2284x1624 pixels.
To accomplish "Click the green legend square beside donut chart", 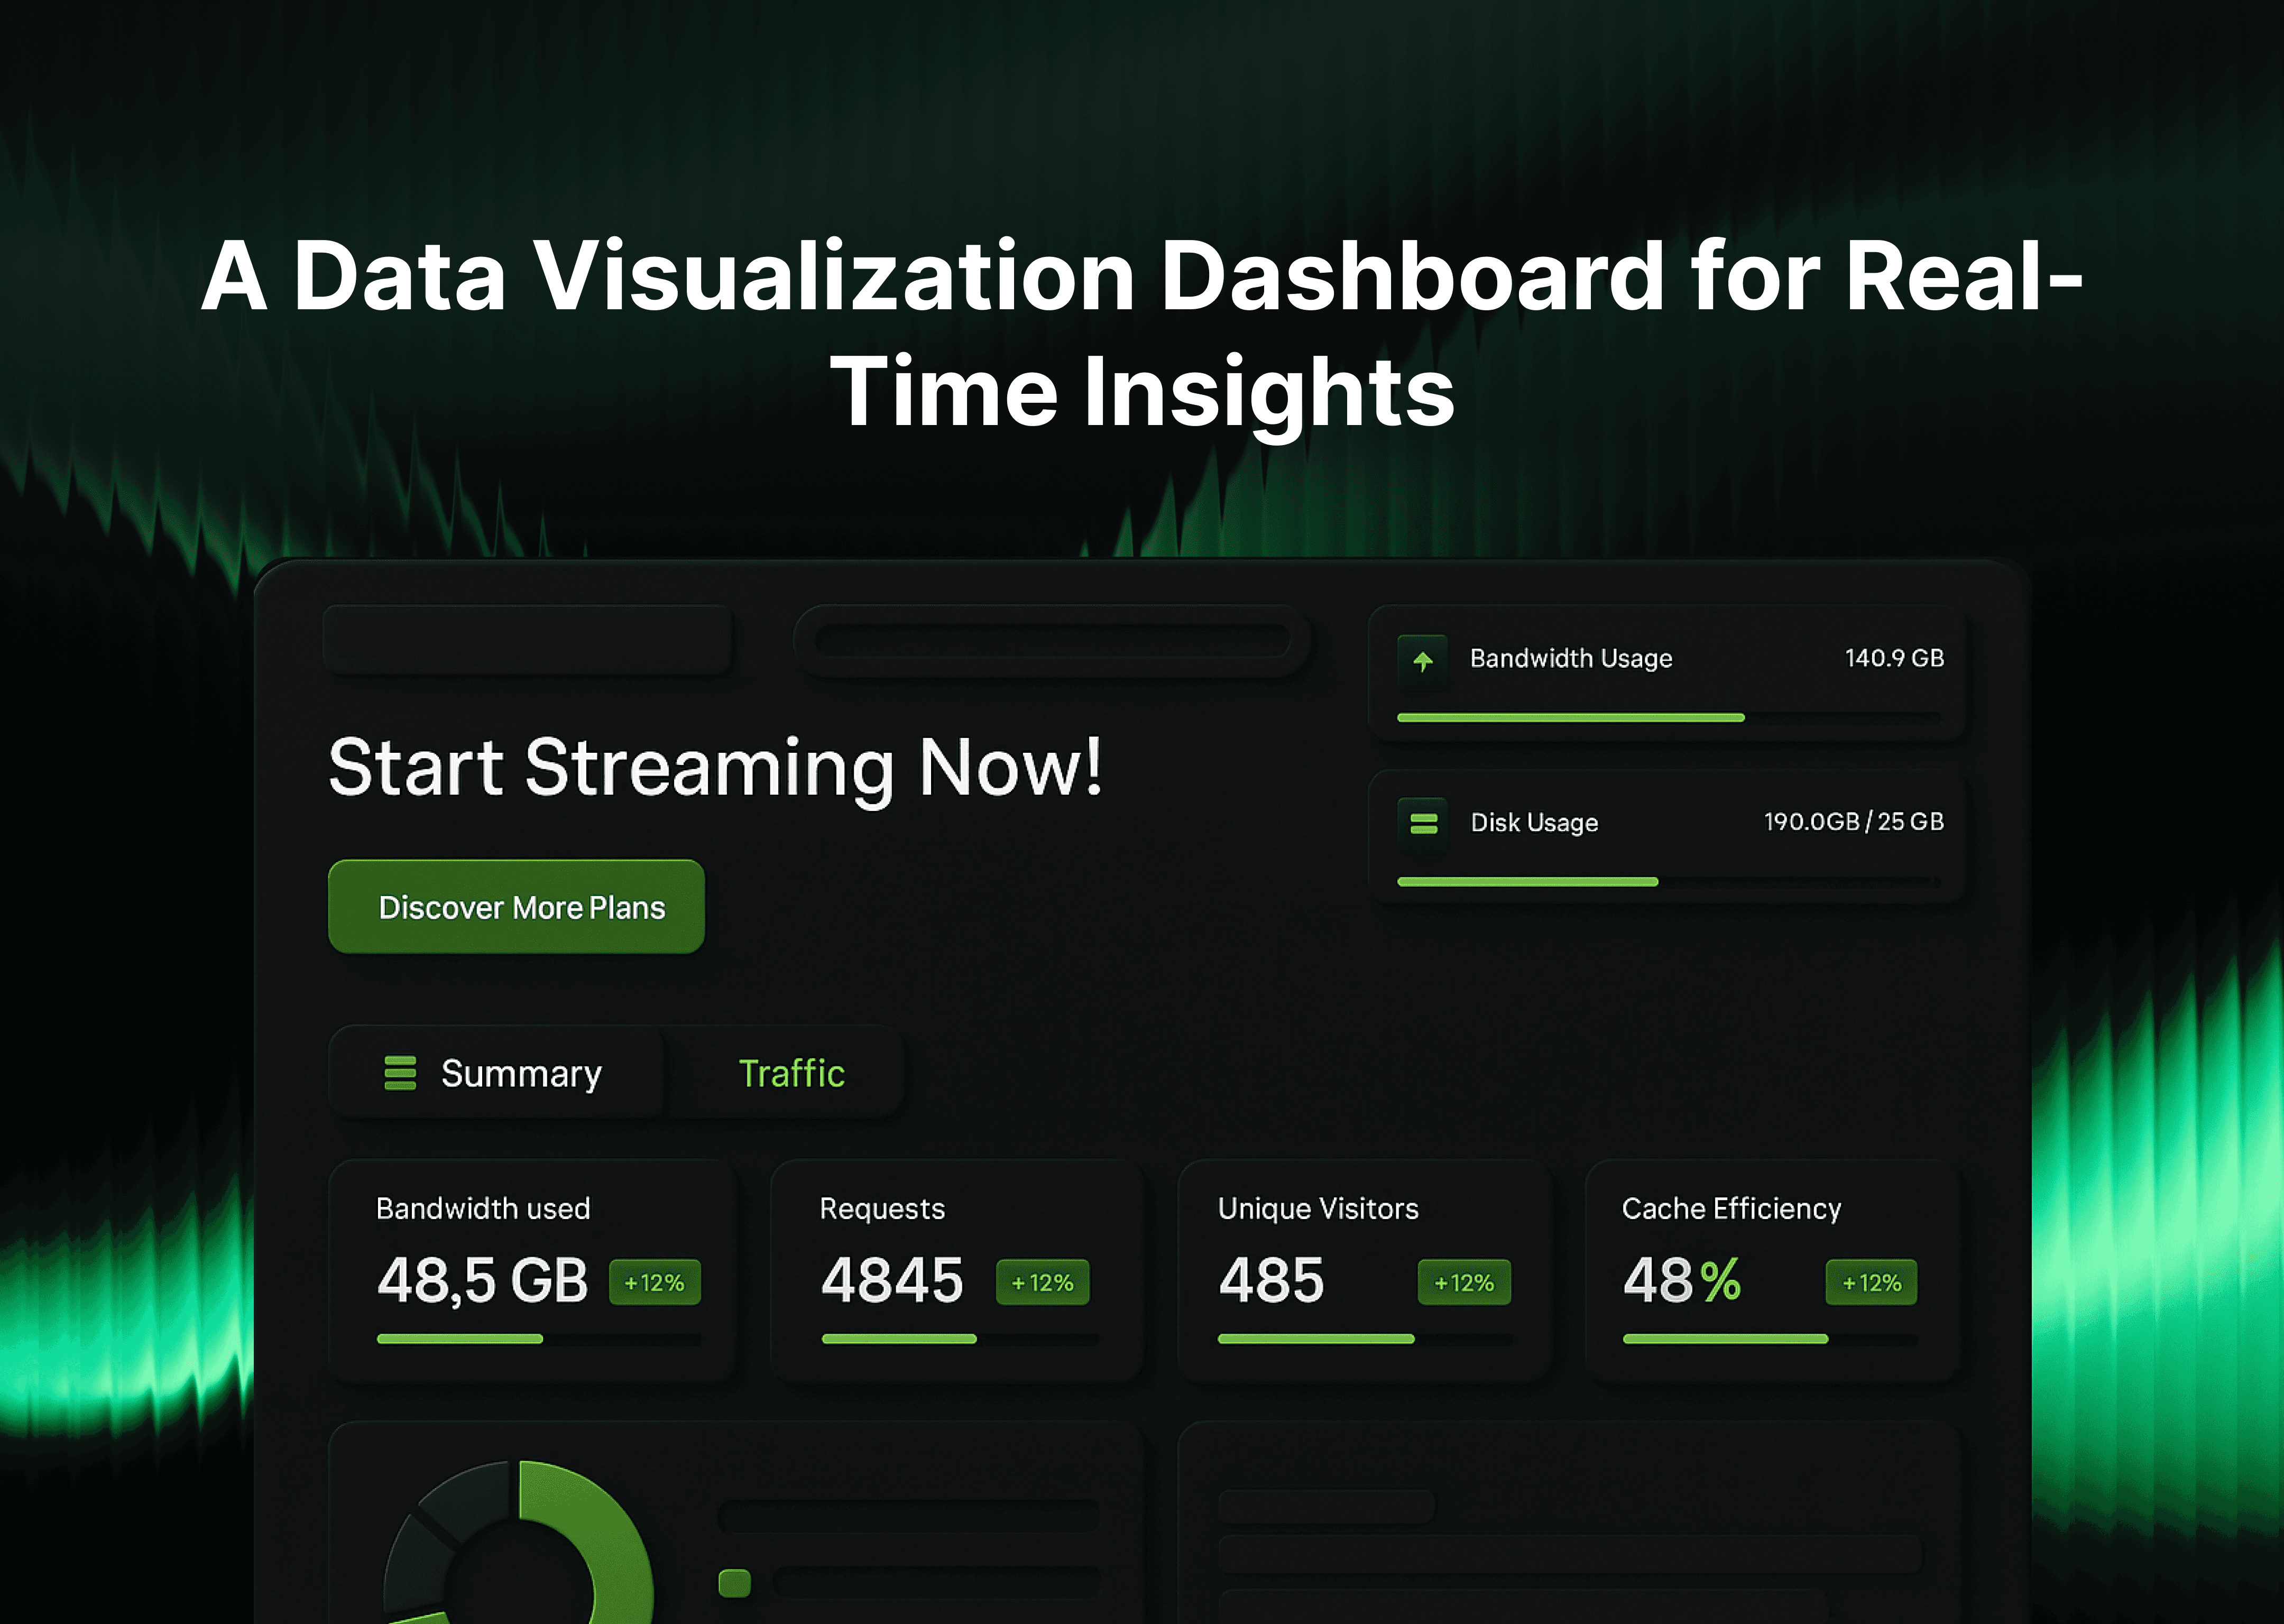I will pos(734,1583).
